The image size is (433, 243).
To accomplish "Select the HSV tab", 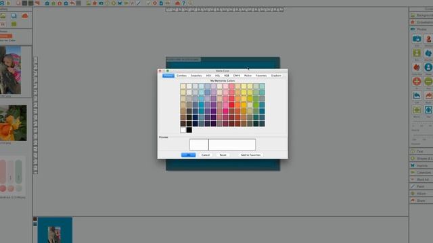I will tap(208, 76).
